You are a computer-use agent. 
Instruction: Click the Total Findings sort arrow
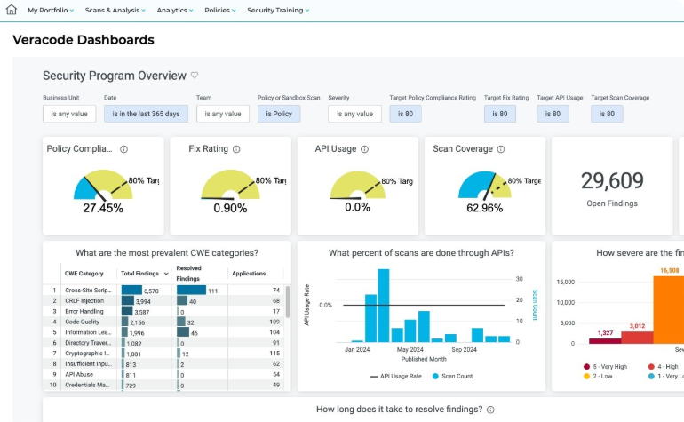coord(166,274)
